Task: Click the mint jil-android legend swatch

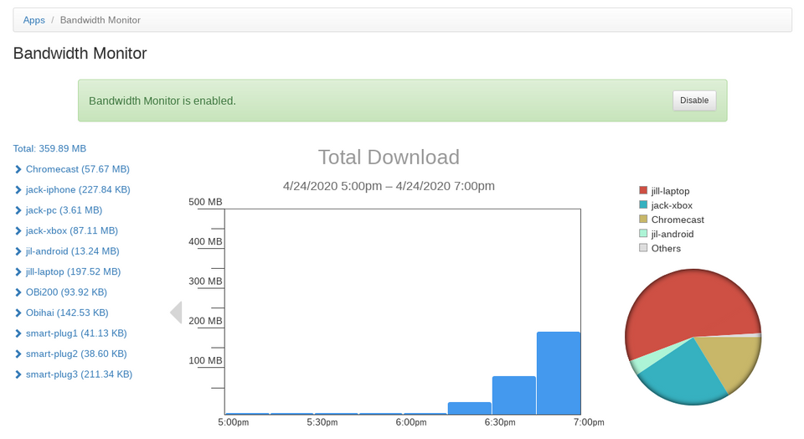Action: [643, 234]
